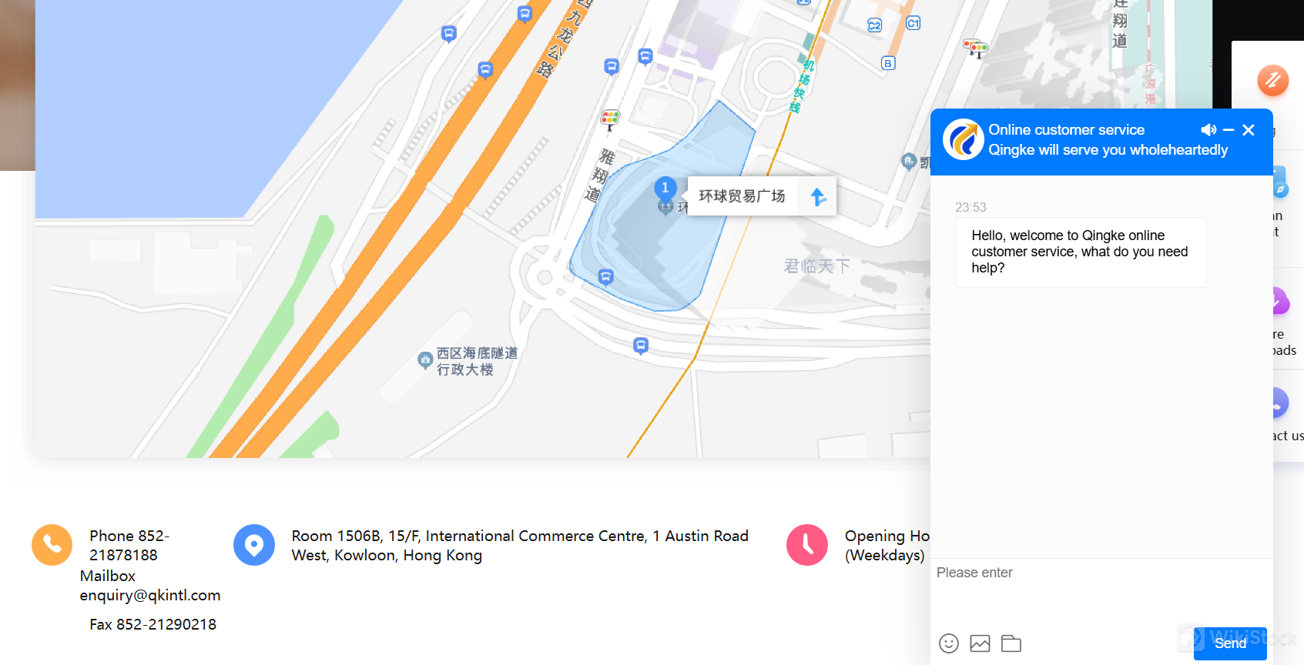Click the navigation arrow beside 环球贸易广场
The height and width of the screenshot is (665, 1304).
coord(818,197)
